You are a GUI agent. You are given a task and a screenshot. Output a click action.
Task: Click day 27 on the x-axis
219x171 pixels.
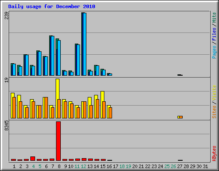tap(180, 166)
